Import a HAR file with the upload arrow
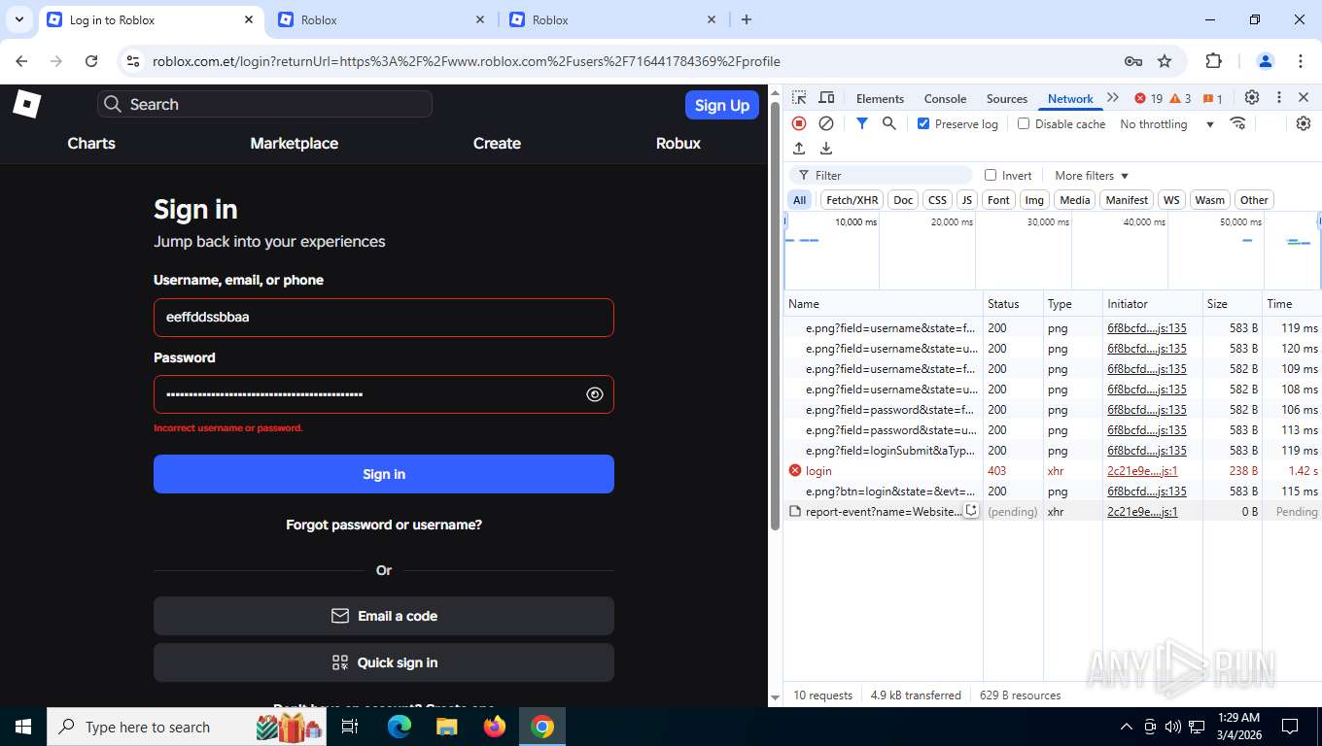This screenshot has height=746, width=1322. [799, 149]
